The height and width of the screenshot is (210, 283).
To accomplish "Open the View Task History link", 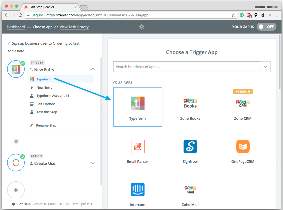I will (74, 27).
